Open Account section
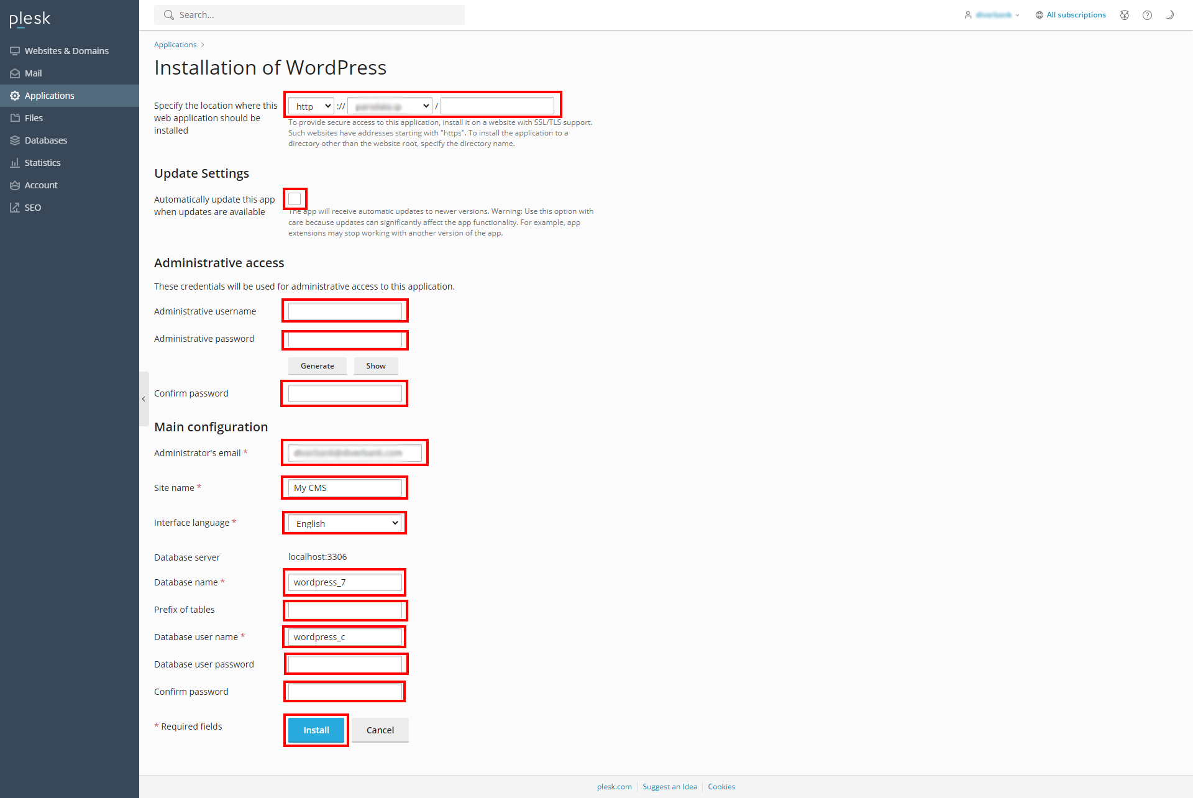The height and width of the screenshot is (798, 1193). [x=70, y=185]
